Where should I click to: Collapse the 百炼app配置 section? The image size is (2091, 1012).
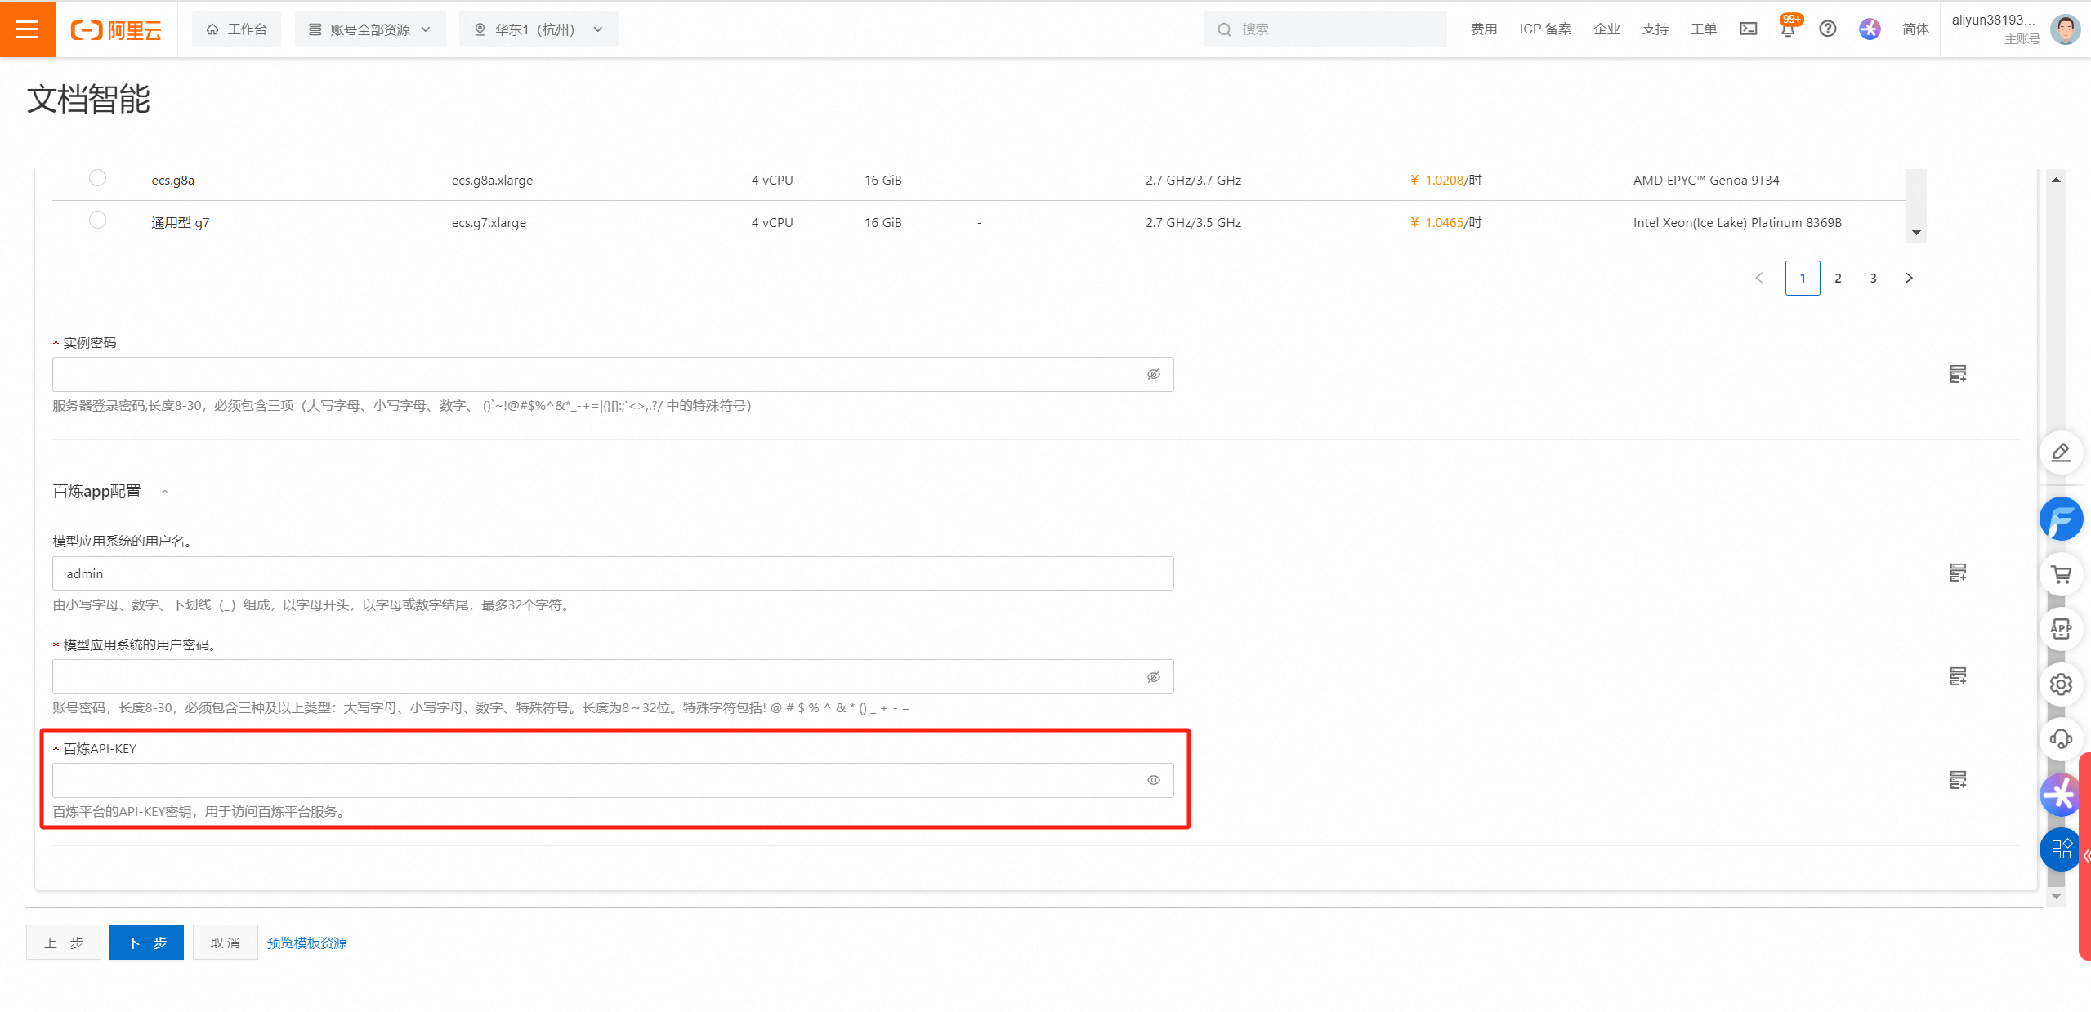pyautogui.click(x=165, y=492)
